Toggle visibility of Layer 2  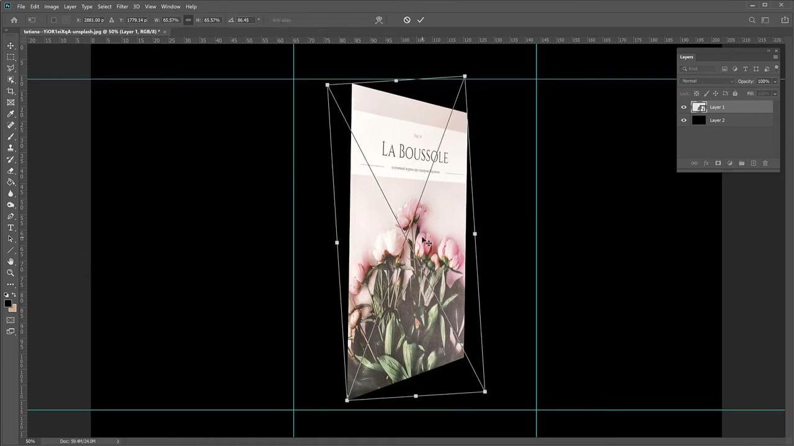pyautogui.click(x=684, y=120)
